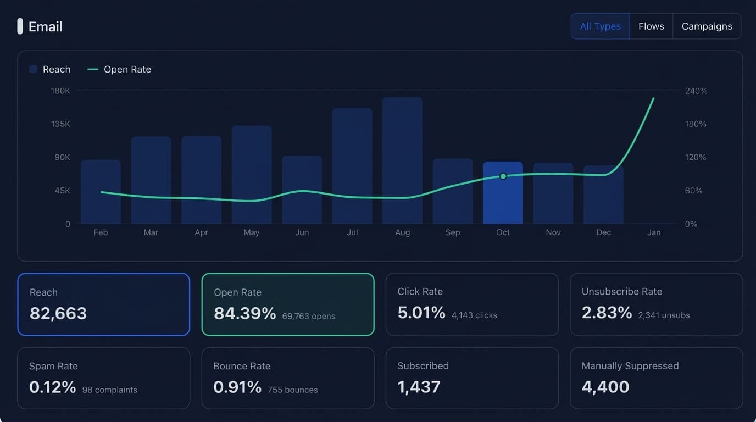Toggle the Reach legend swatch
The image size is (756, 422).
(x=34, y=69)
